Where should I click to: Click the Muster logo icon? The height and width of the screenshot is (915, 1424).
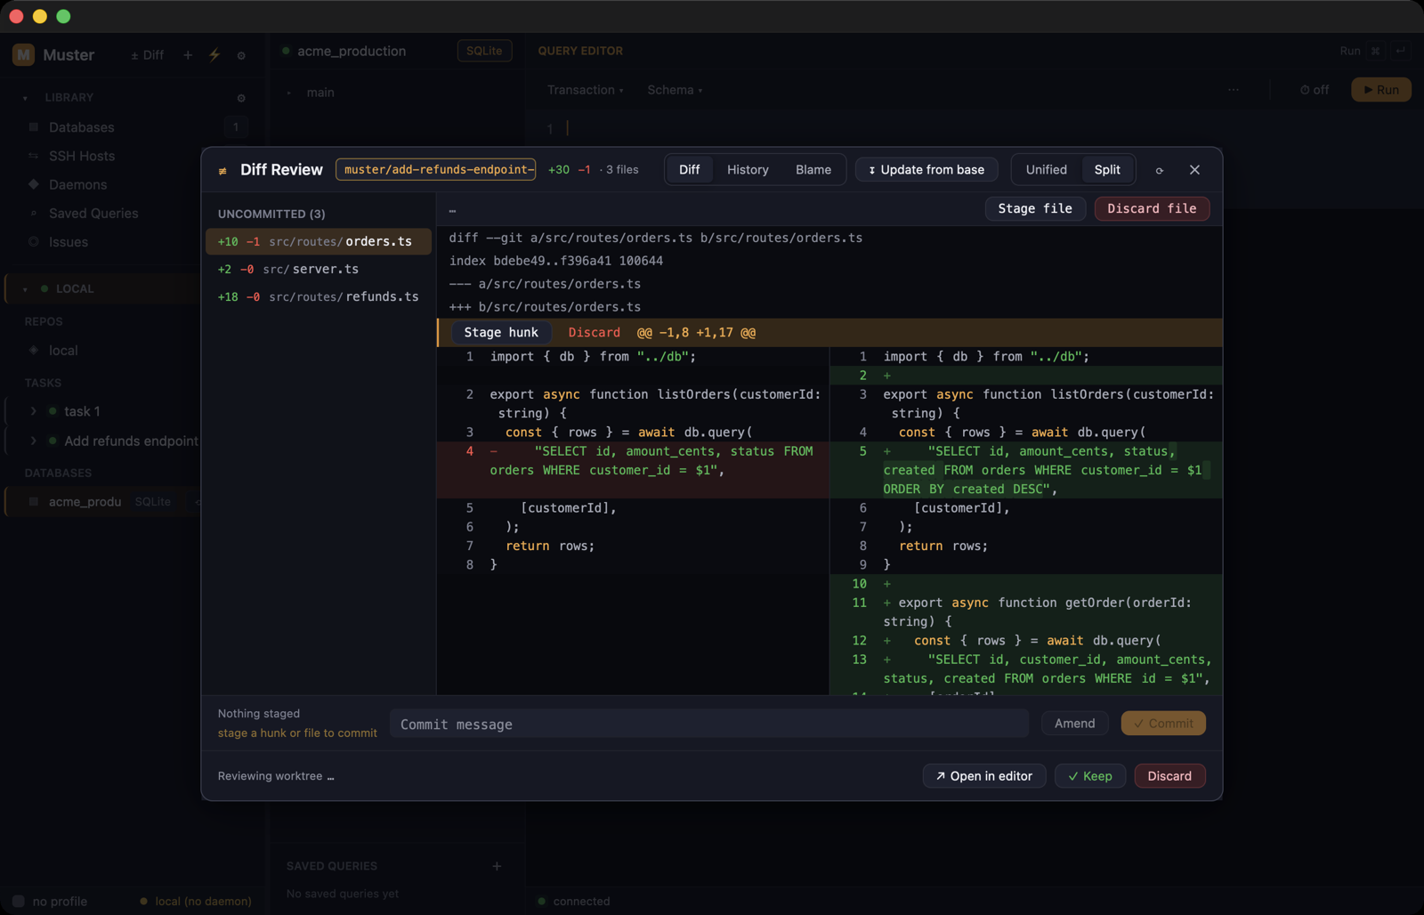pyautogui.click(x=23, y=54)
